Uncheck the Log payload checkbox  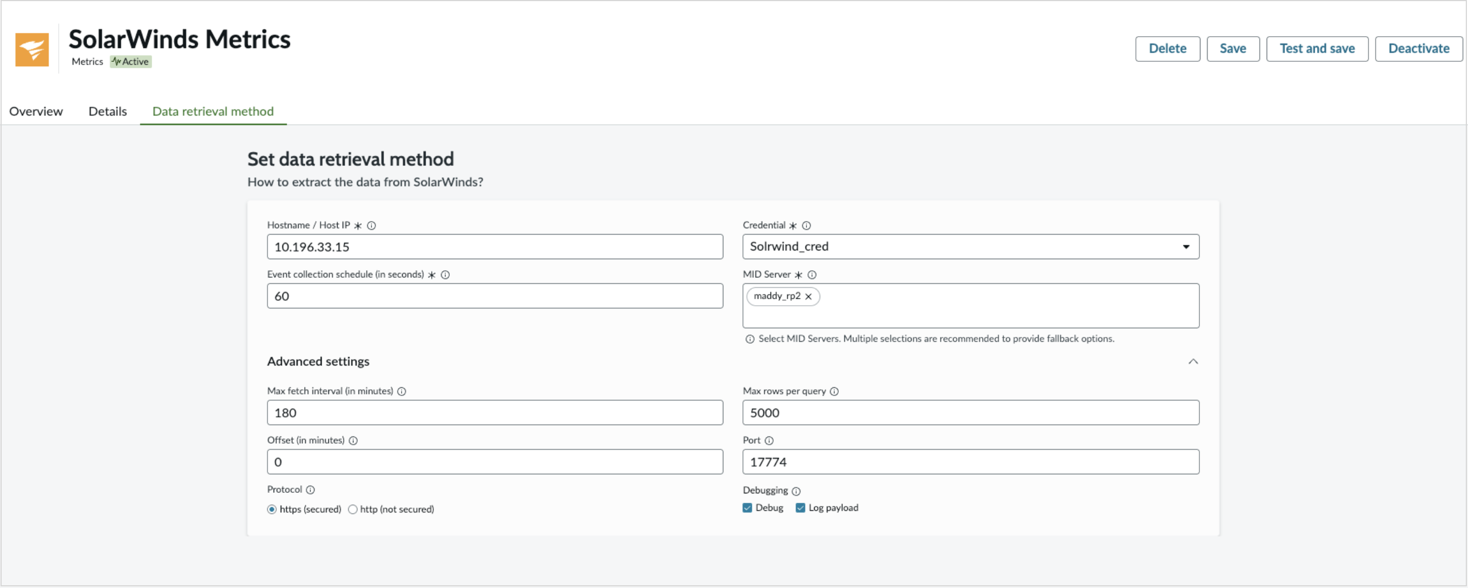click(x=800, y=508)
